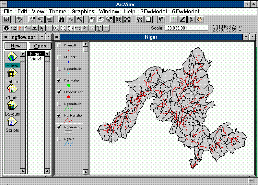Screen dimensions: 258x185
Task: Select the Text tool
Action: coord(99,28)
